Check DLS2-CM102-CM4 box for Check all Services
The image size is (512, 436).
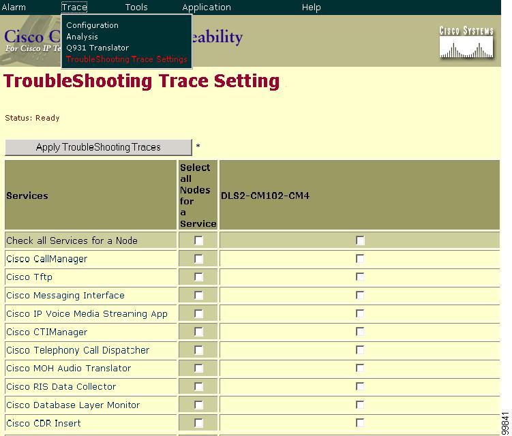[x=360, y=240]
